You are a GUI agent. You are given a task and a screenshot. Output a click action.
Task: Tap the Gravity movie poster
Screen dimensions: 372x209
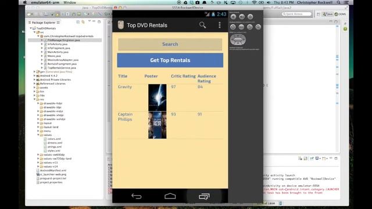point(158,98)
